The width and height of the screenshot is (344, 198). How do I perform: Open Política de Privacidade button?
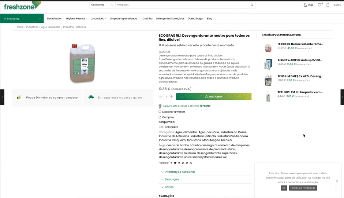(x=303, y=188)
